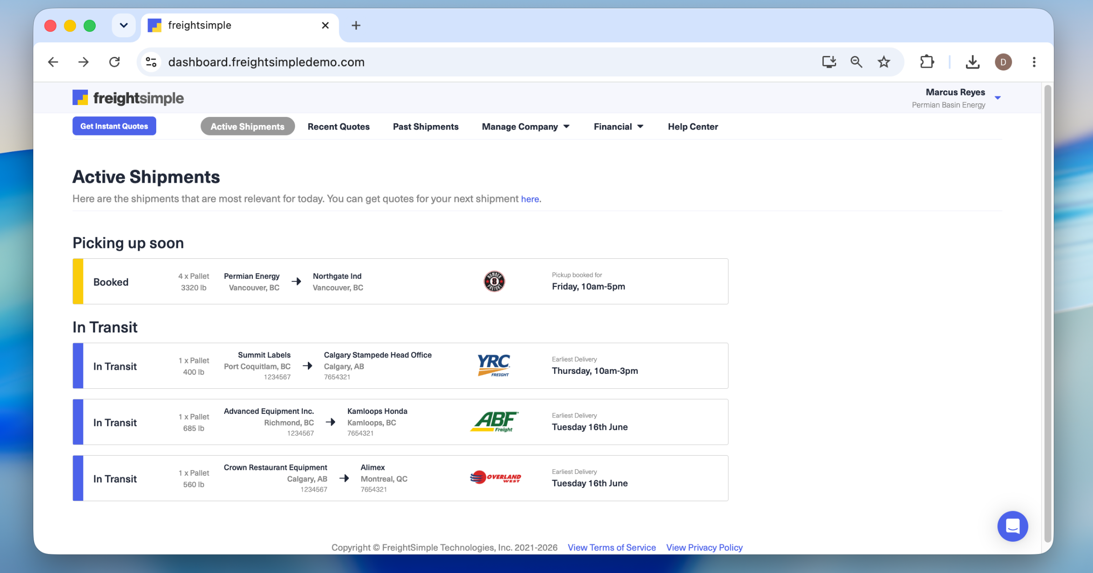The width and height of the screenshot is (1093, 573).
Task: Click the YRC Freight carrier logo
Action: coord(494,366)
